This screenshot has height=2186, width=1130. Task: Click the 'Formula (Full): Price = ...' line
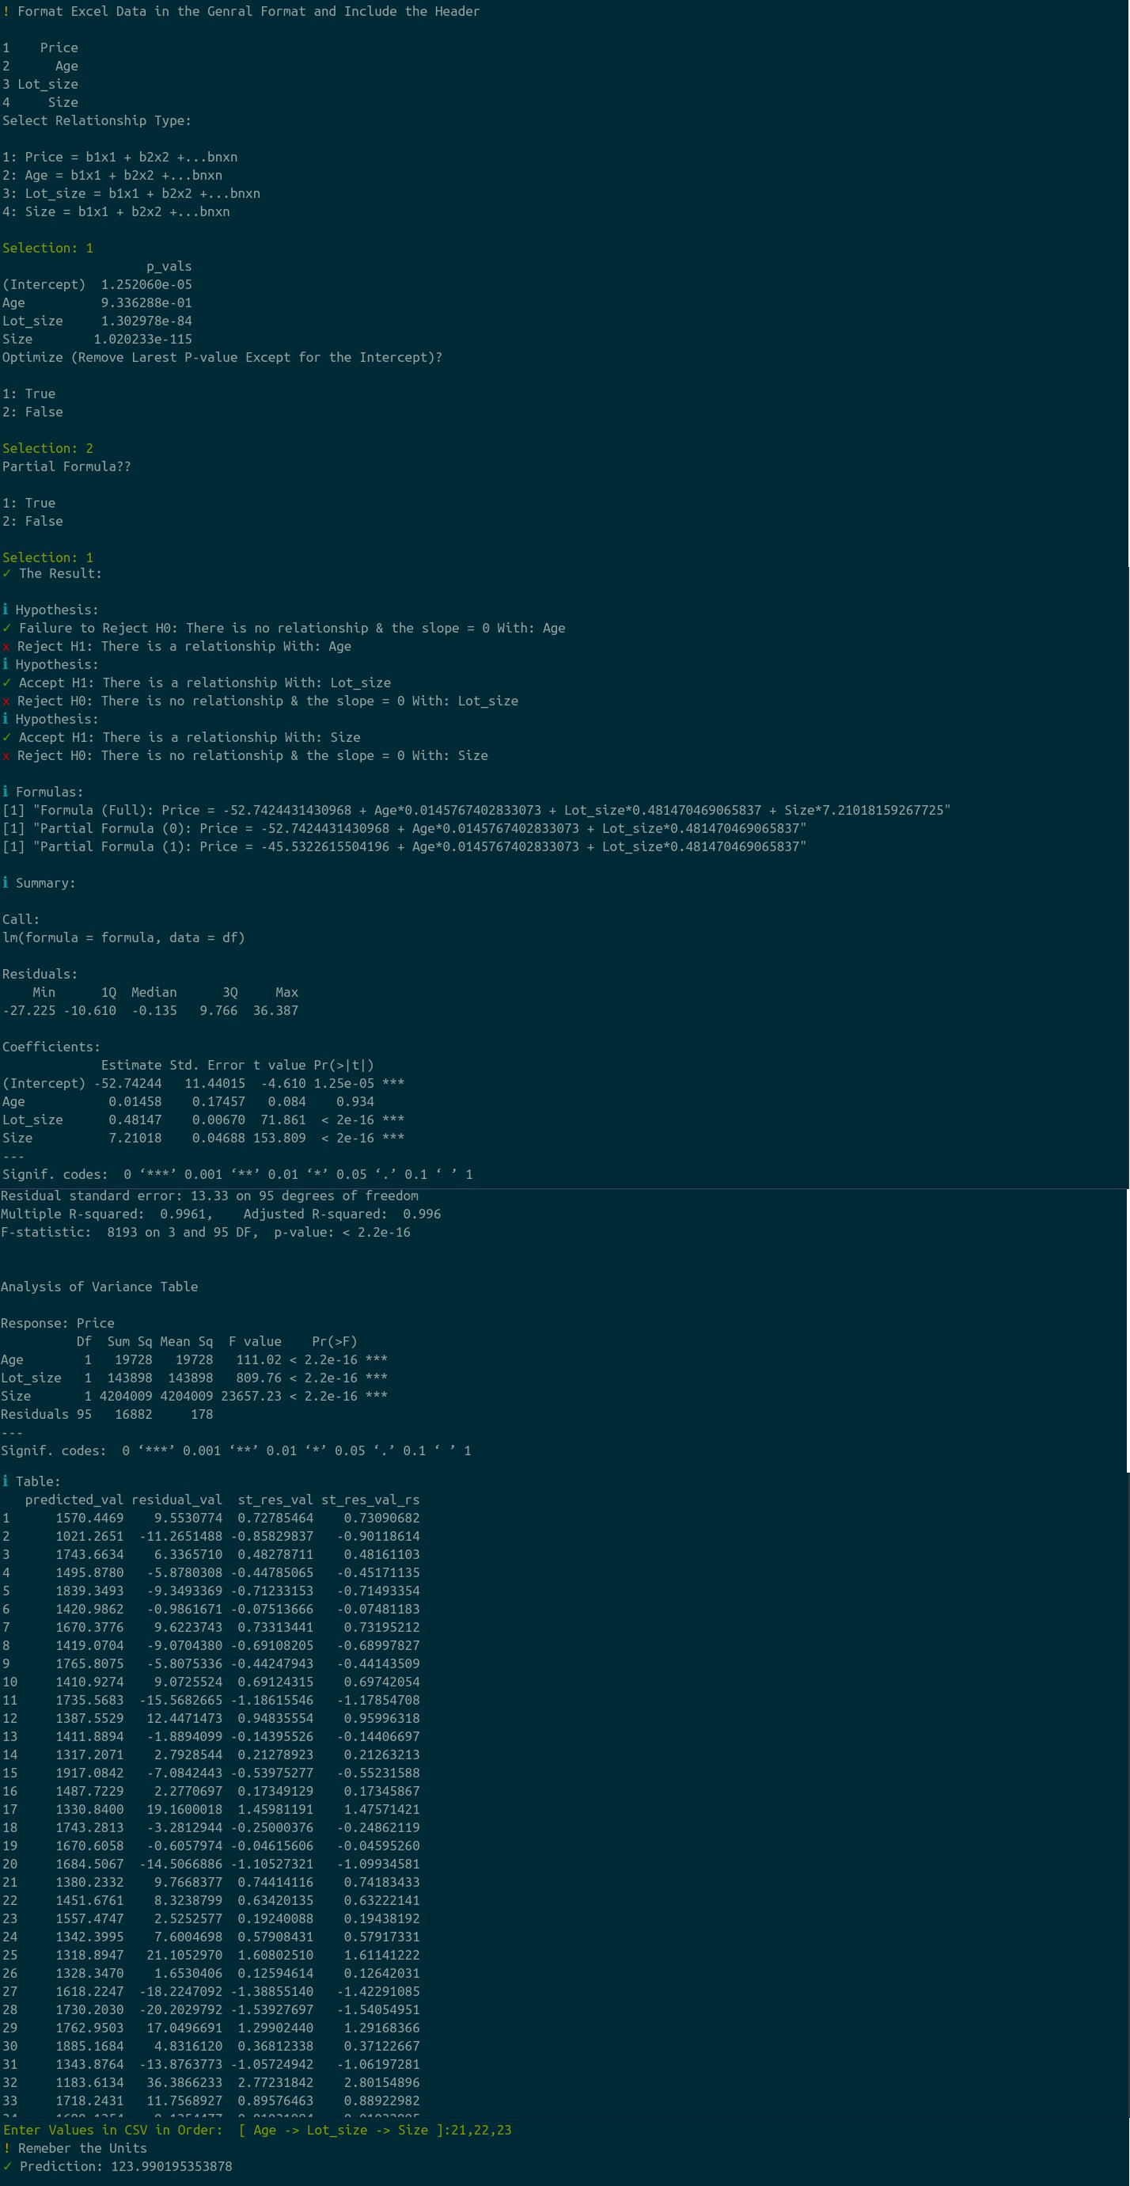476,811
